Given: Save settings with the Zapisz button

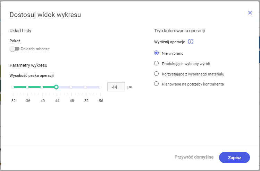Looking at the screenshot, I should (x=234, y=157).
